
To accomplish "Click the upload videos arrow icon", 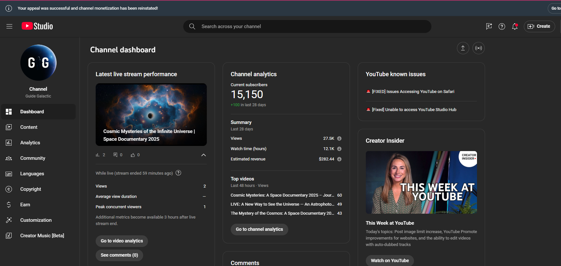I will [463, 48].
